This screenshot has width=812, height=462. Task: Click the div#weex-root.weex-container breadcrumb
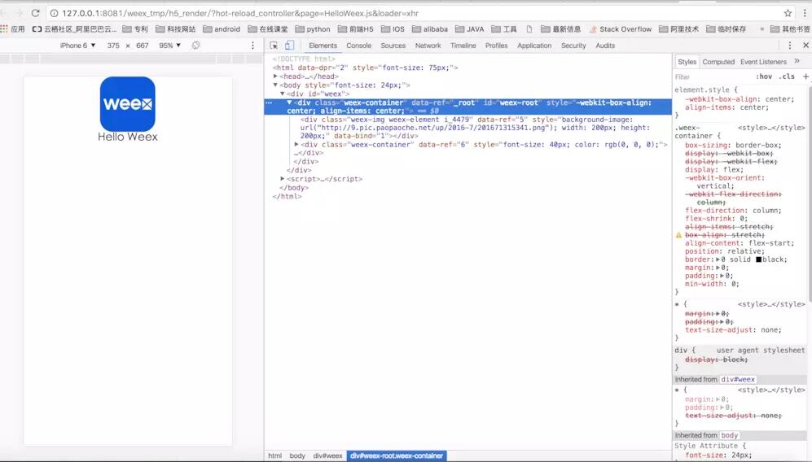pos(397,455)
